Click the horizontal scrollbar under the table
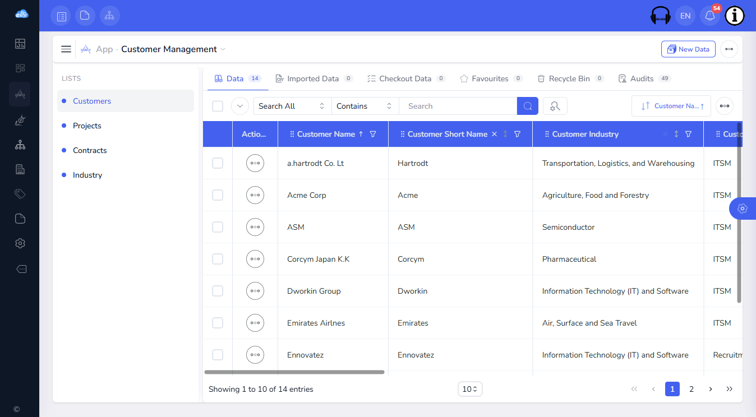This screenshot has height=417, width=756. [294, 372]
